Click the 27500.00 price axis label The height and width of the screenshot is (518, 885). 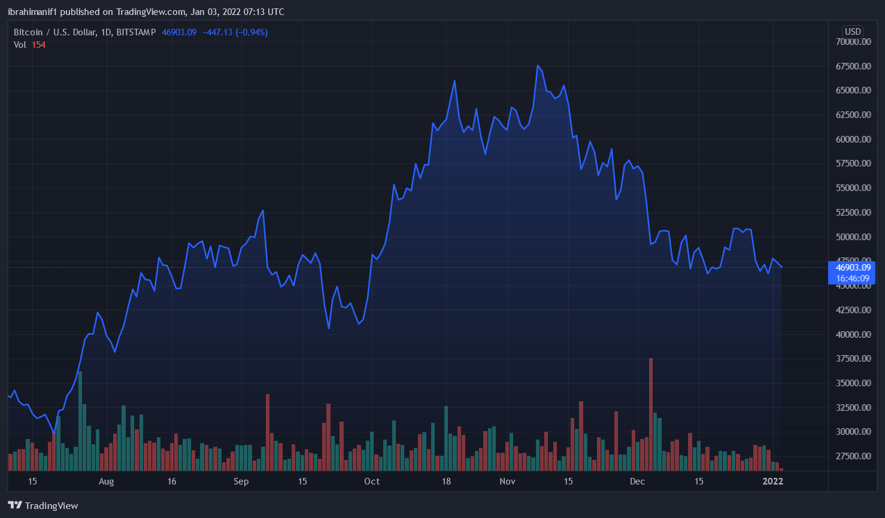point(853,456)
